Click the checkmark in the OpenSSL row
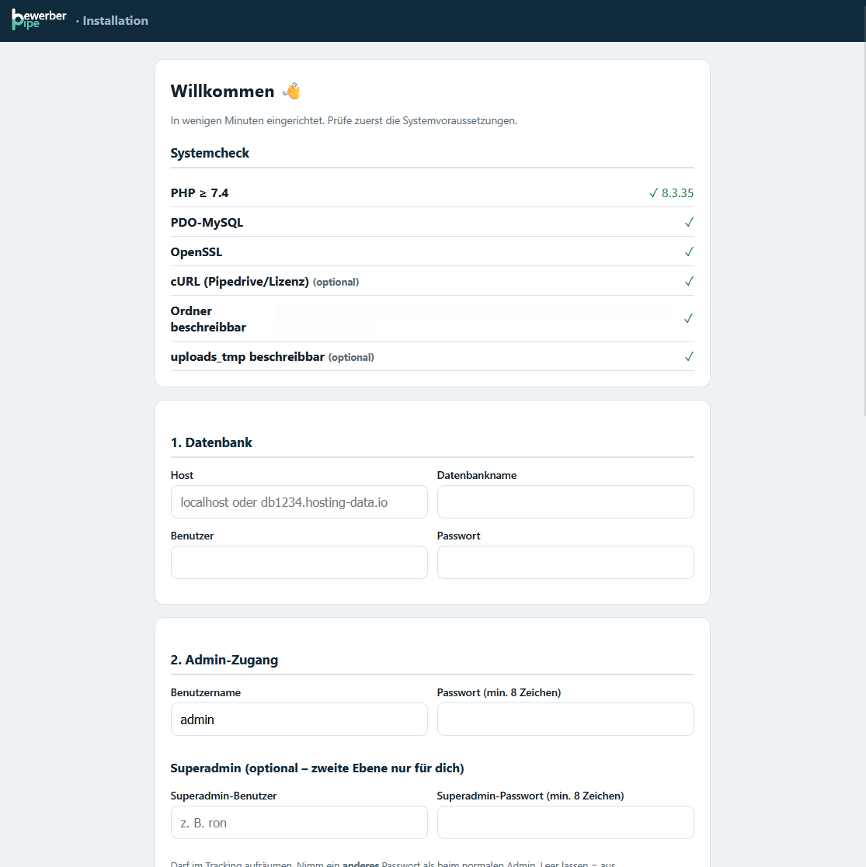 click(x=689, y=251)
